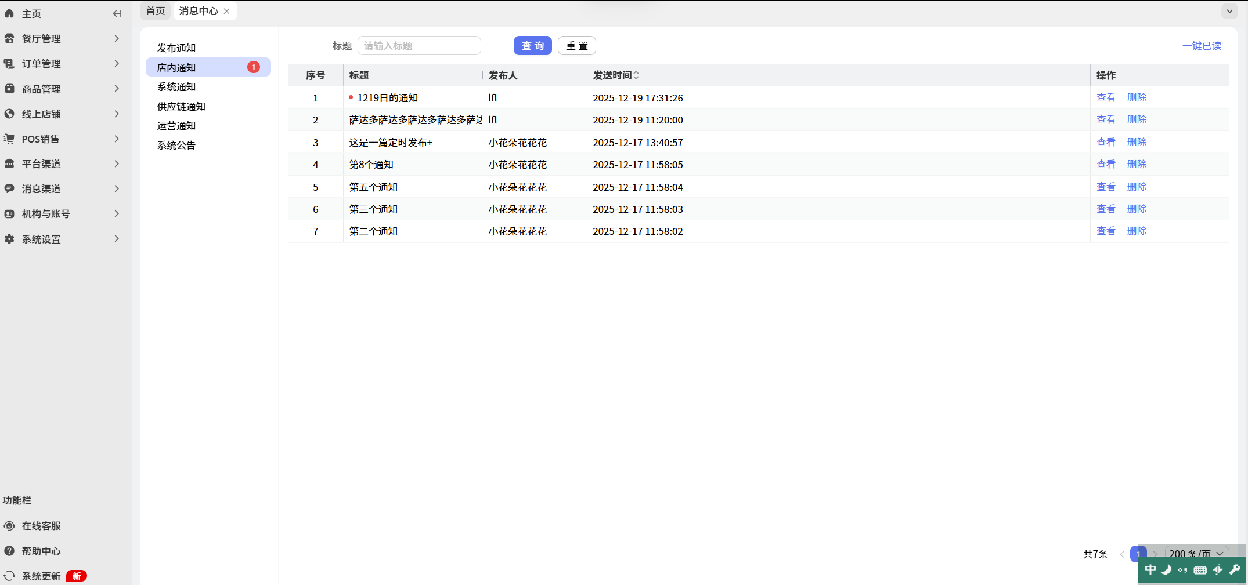View the 1219日的通知 message
Viewport: 1248px width, 585px height.
click(1106, 97)
